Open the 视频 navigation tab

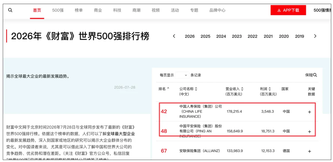pos(156,10)
